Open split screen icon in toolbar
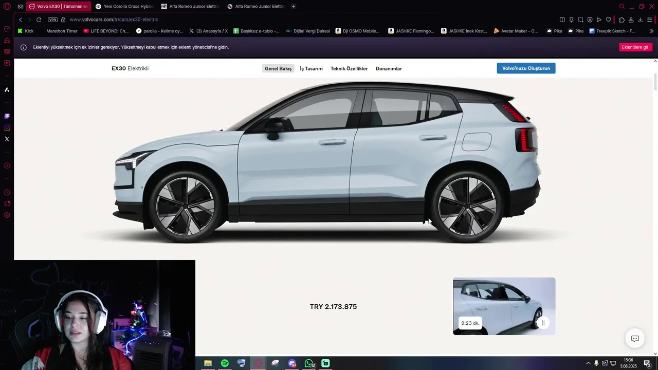This screenshot has width=658, height=370. point(562,20)
